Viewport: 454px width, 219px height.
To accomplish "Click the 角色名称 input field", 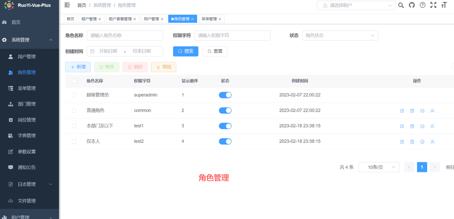I will pos(124,36).
